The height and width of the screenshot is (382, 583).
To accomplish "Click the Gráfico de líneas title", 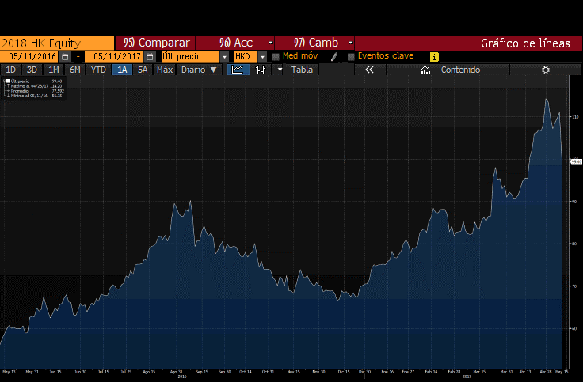I will [525, 43].
